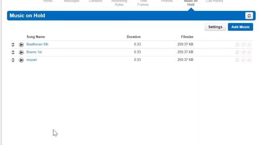Select the Music on Hold tab
This screenshot has width=259, height=145.
point(191,3)
